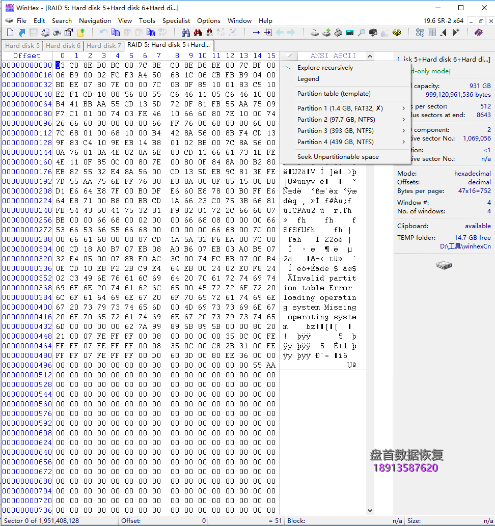Click the purple help book icon

coord(479,33)
